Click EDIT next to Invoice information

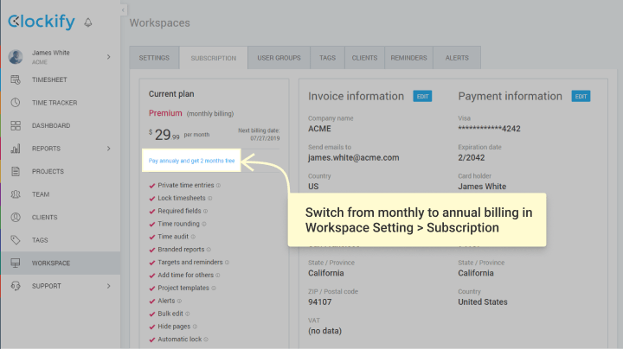pyautogui.click(x=422, y=97)
